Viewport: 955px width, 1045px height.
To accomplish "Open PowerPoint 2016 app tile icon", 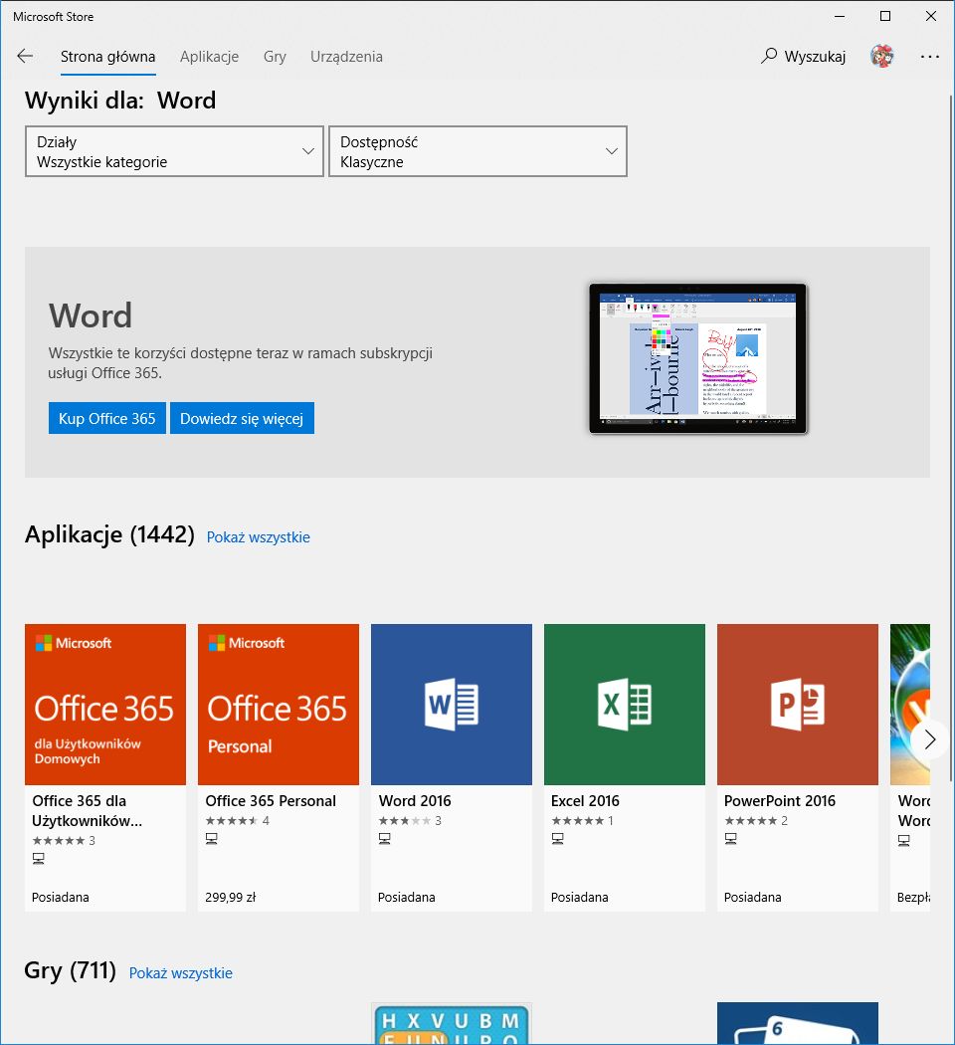I will click(798, 705).
